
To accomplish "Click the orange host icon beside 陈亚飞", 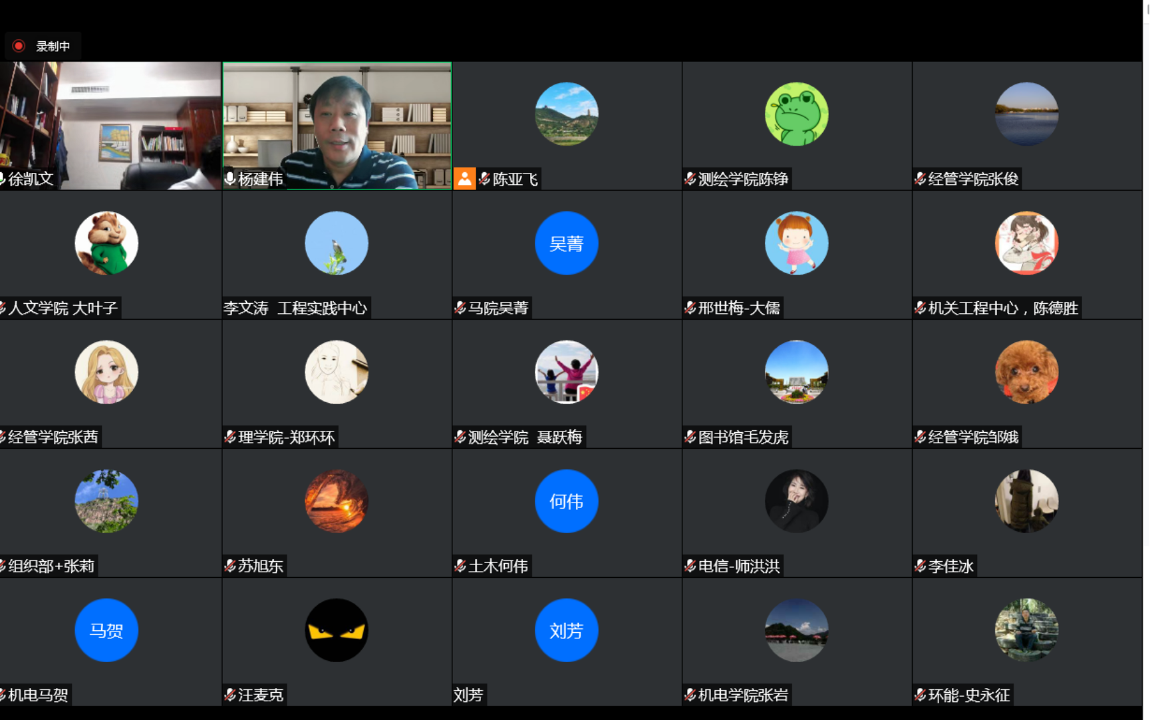I will pos(464,179).
